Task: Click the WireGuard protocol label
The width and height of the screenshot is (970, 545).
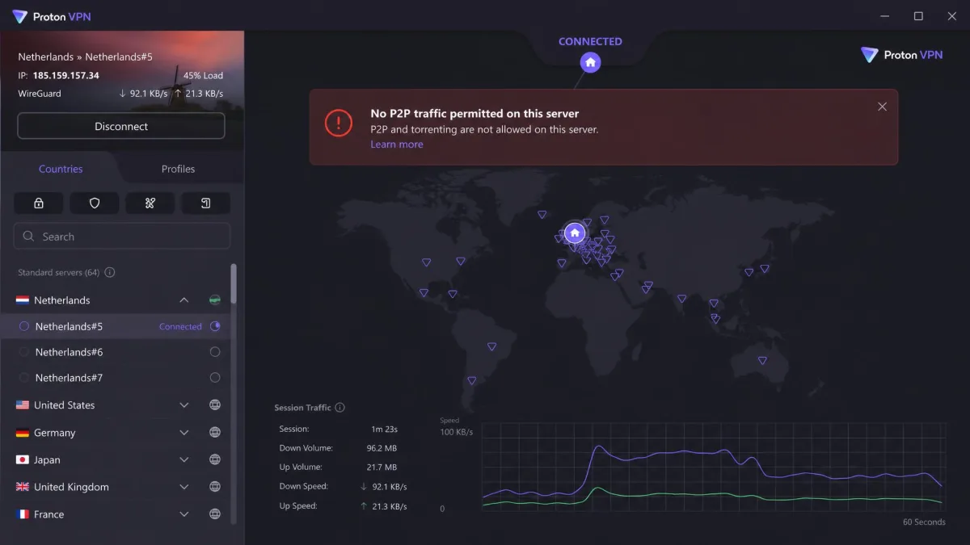Action: [40, 94]
